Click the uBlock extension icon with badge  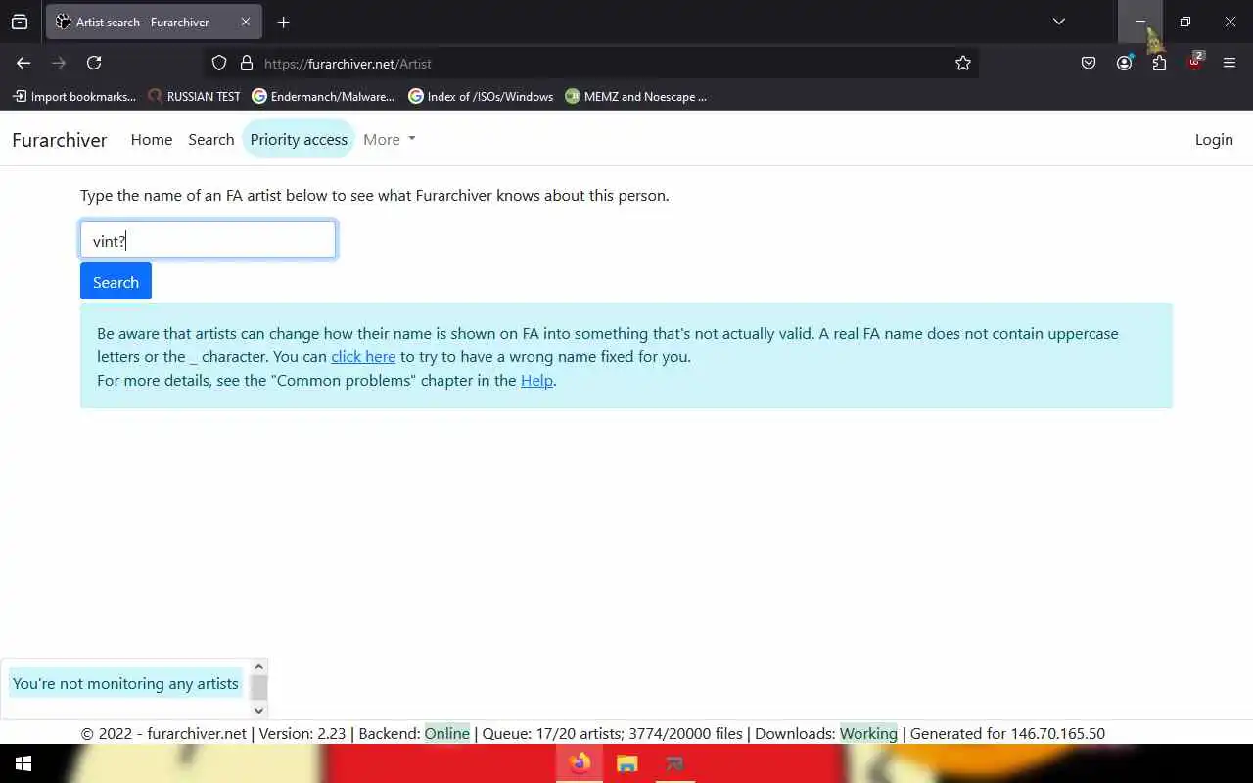[x=1195, y=62]
